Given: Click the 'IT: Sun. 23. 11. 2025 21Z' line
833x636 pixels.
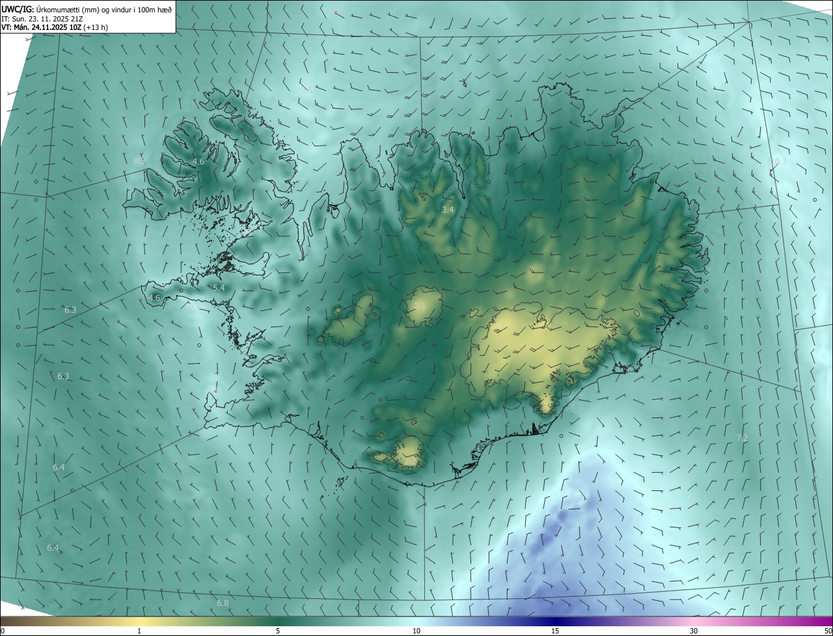Looking at the screenshot, I should [42, 18].
